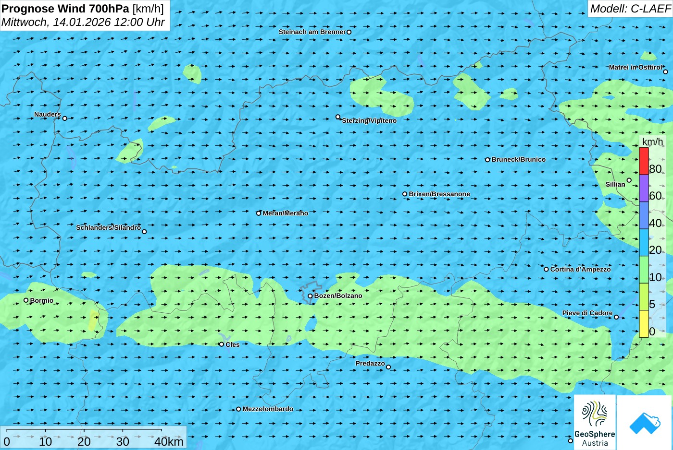The height and width of the screenshot is (450, 673).
Task: Click the Schlanders/Silandro label text
Action: pos(108,227)
